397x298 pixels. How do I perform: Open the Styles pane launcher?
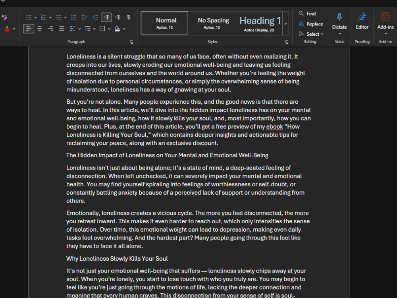point(286,42)
